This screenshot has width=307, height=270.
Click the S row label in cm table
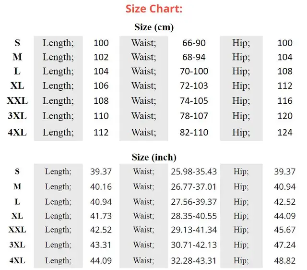pyautogui.click(x=17, y=43)
